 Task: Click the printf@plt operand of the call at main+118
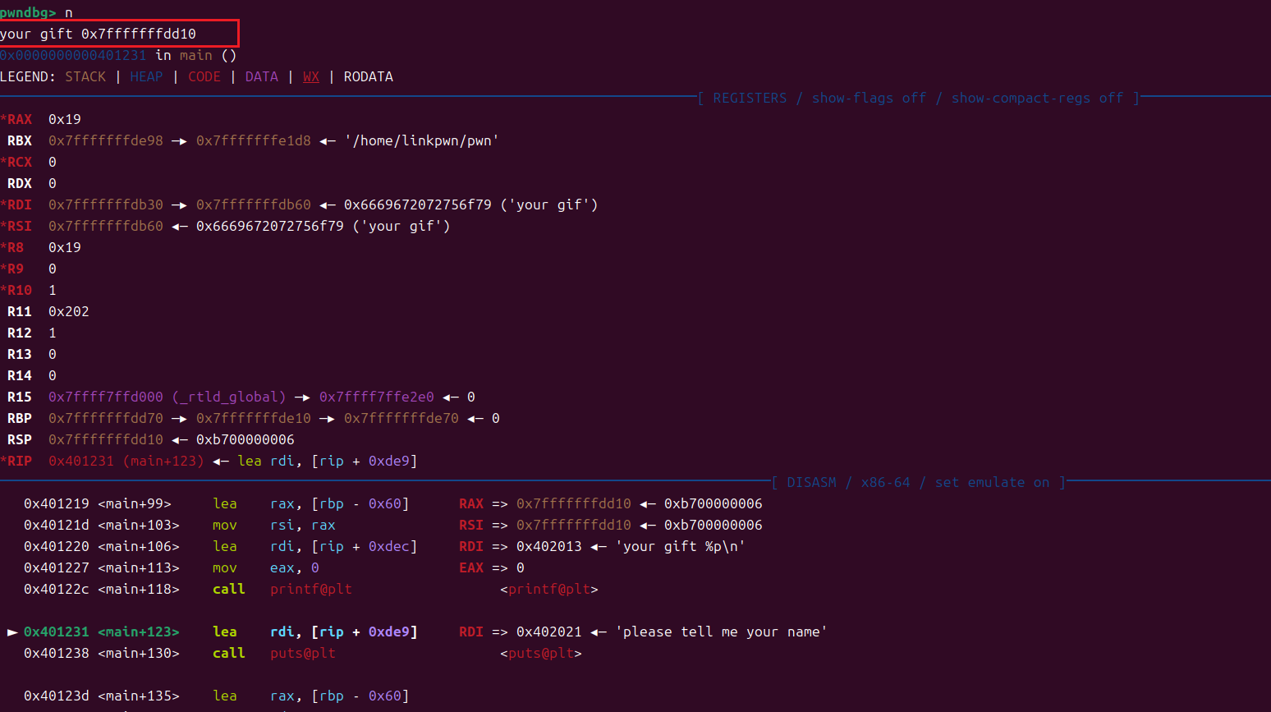[311, 589]
